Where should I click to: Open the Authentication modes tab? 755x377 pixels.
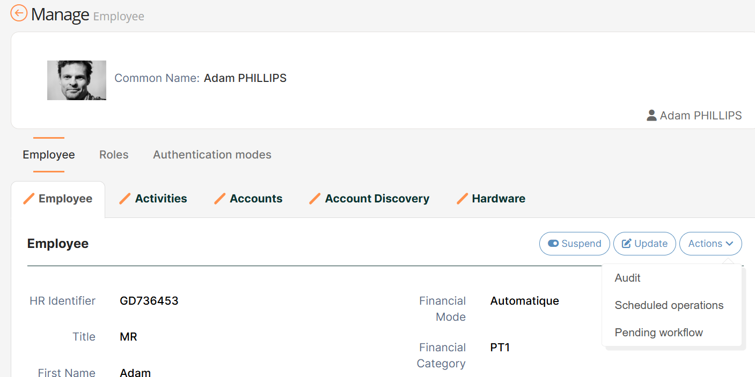212,155
